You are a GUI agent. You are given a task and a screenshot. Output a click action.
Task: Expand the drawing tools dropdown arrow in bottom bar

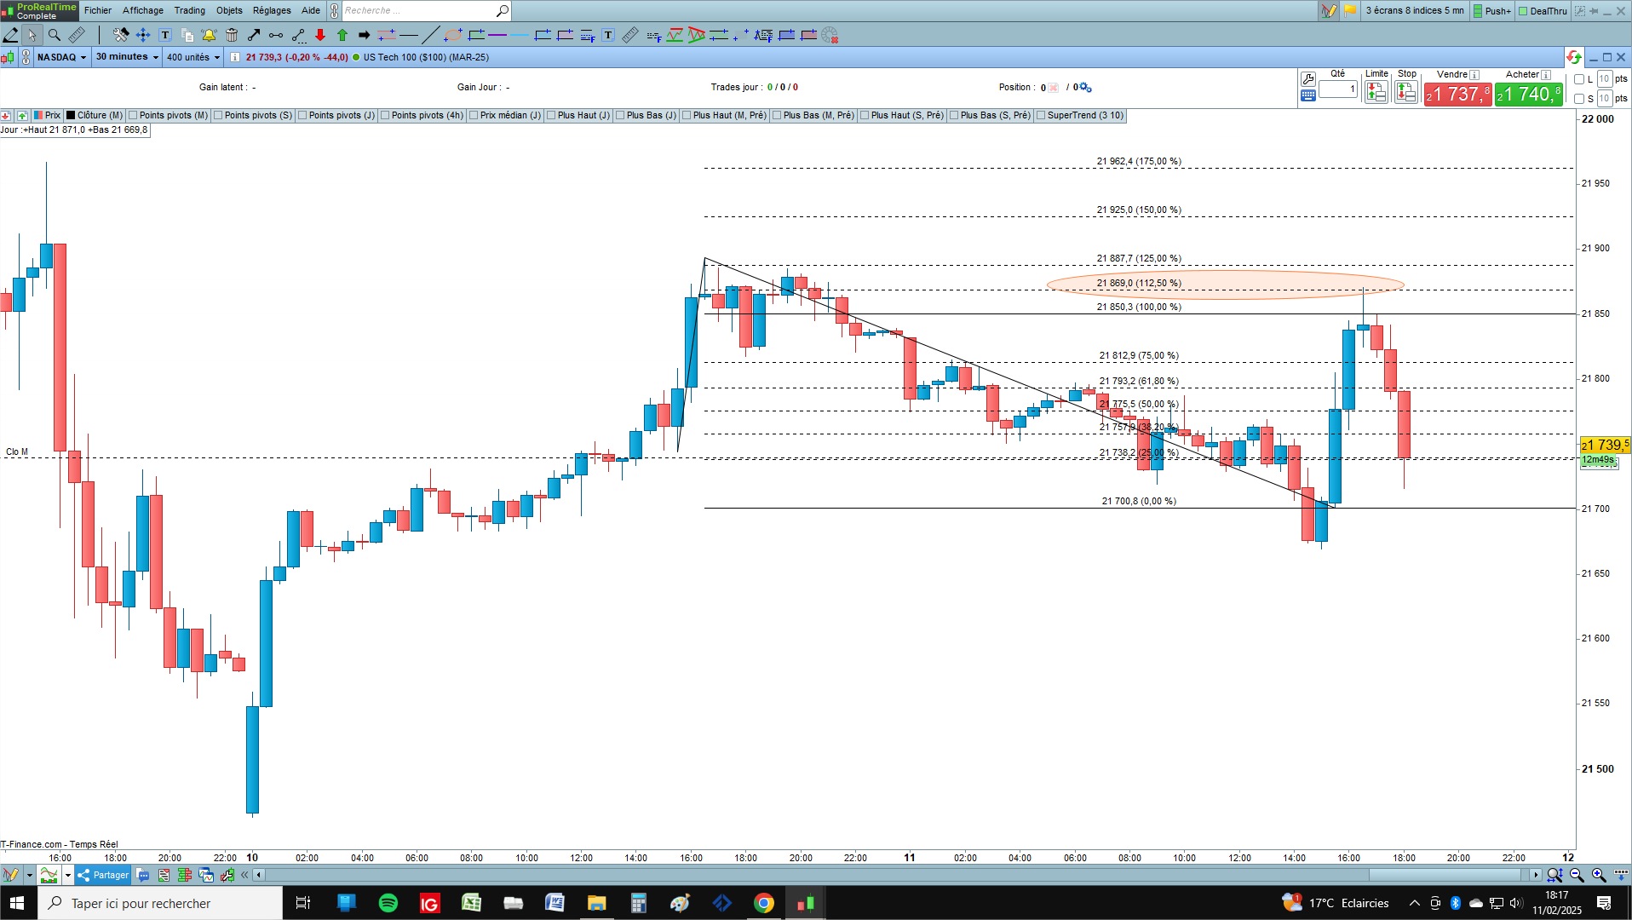[29, 875]
